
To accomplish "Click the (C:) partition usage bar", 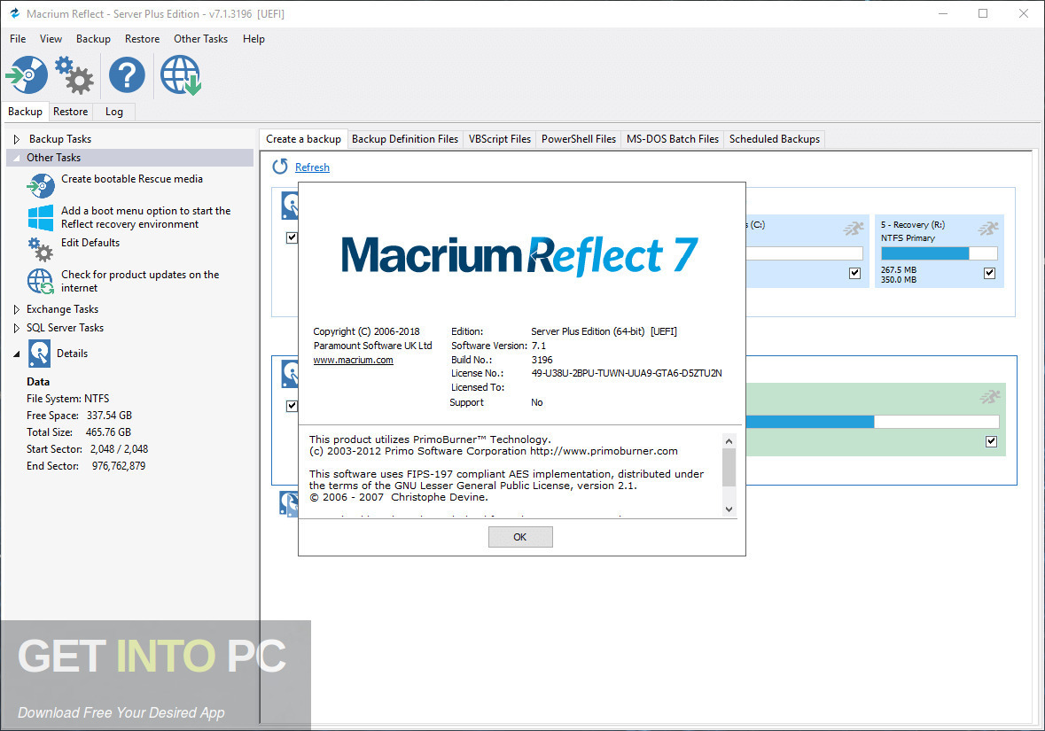I will click(805, 253).
